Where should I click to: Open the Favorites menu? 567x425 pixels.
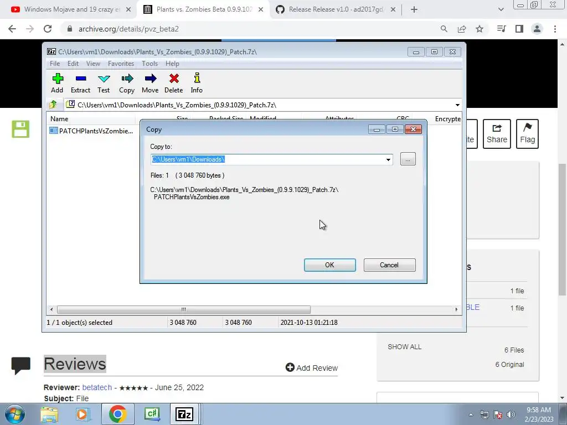tap(121, 64)
